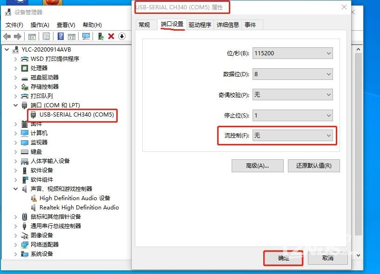Select 图像设备 in tree
The image size is (380, 274).
point(42,235)
